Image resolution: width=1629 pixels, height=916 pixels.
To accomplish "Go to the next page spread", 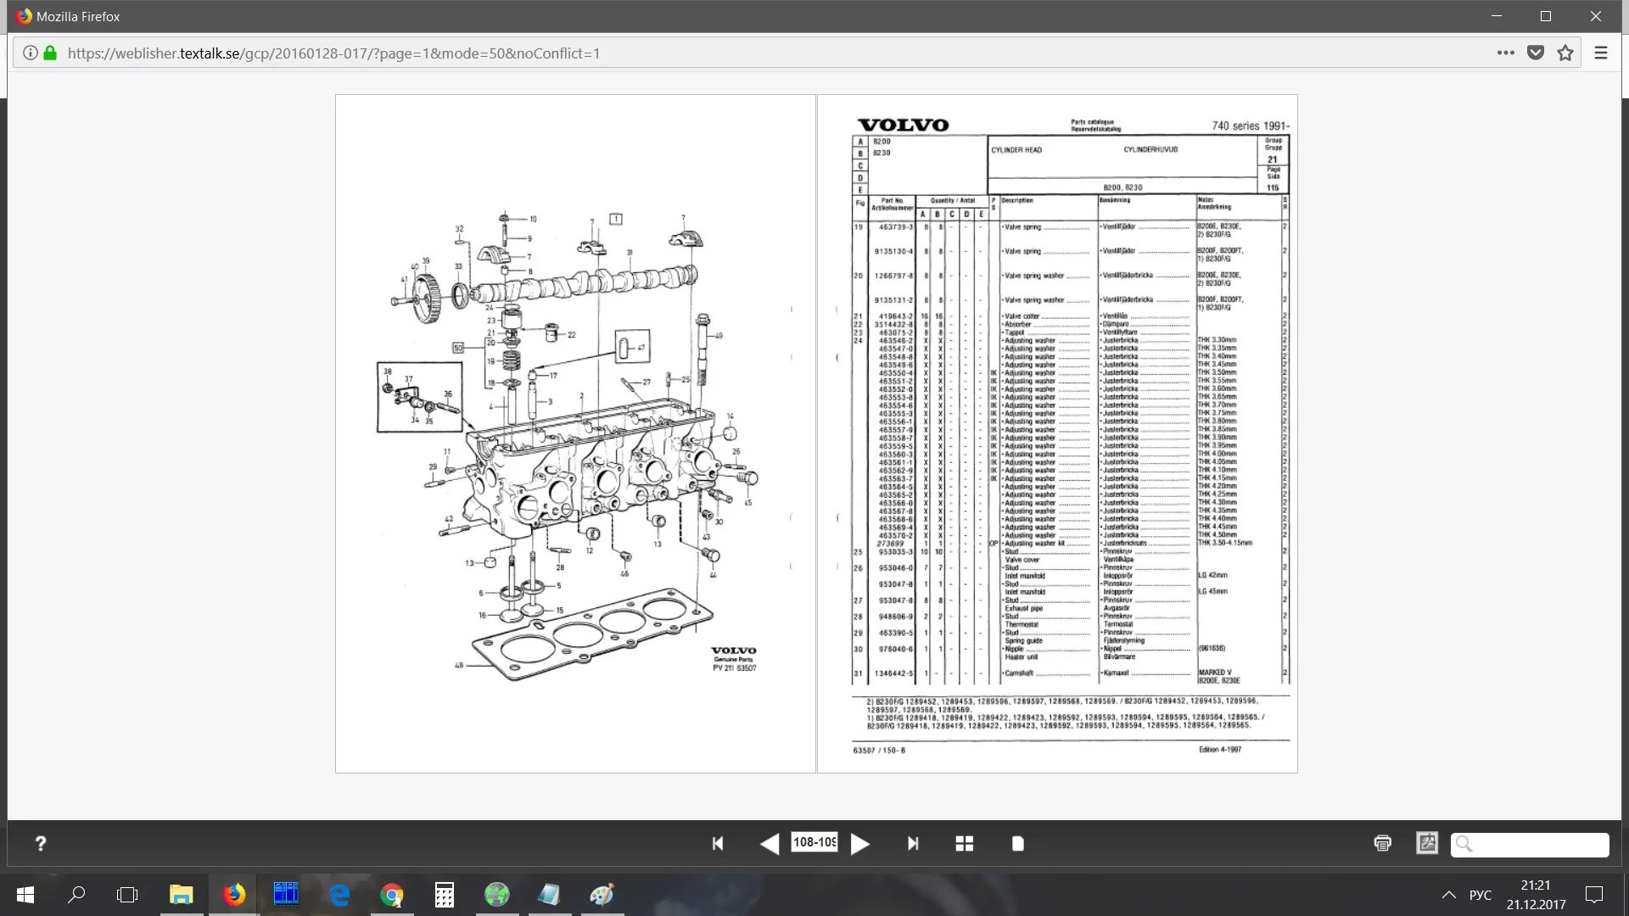I will tap(860, 843).
